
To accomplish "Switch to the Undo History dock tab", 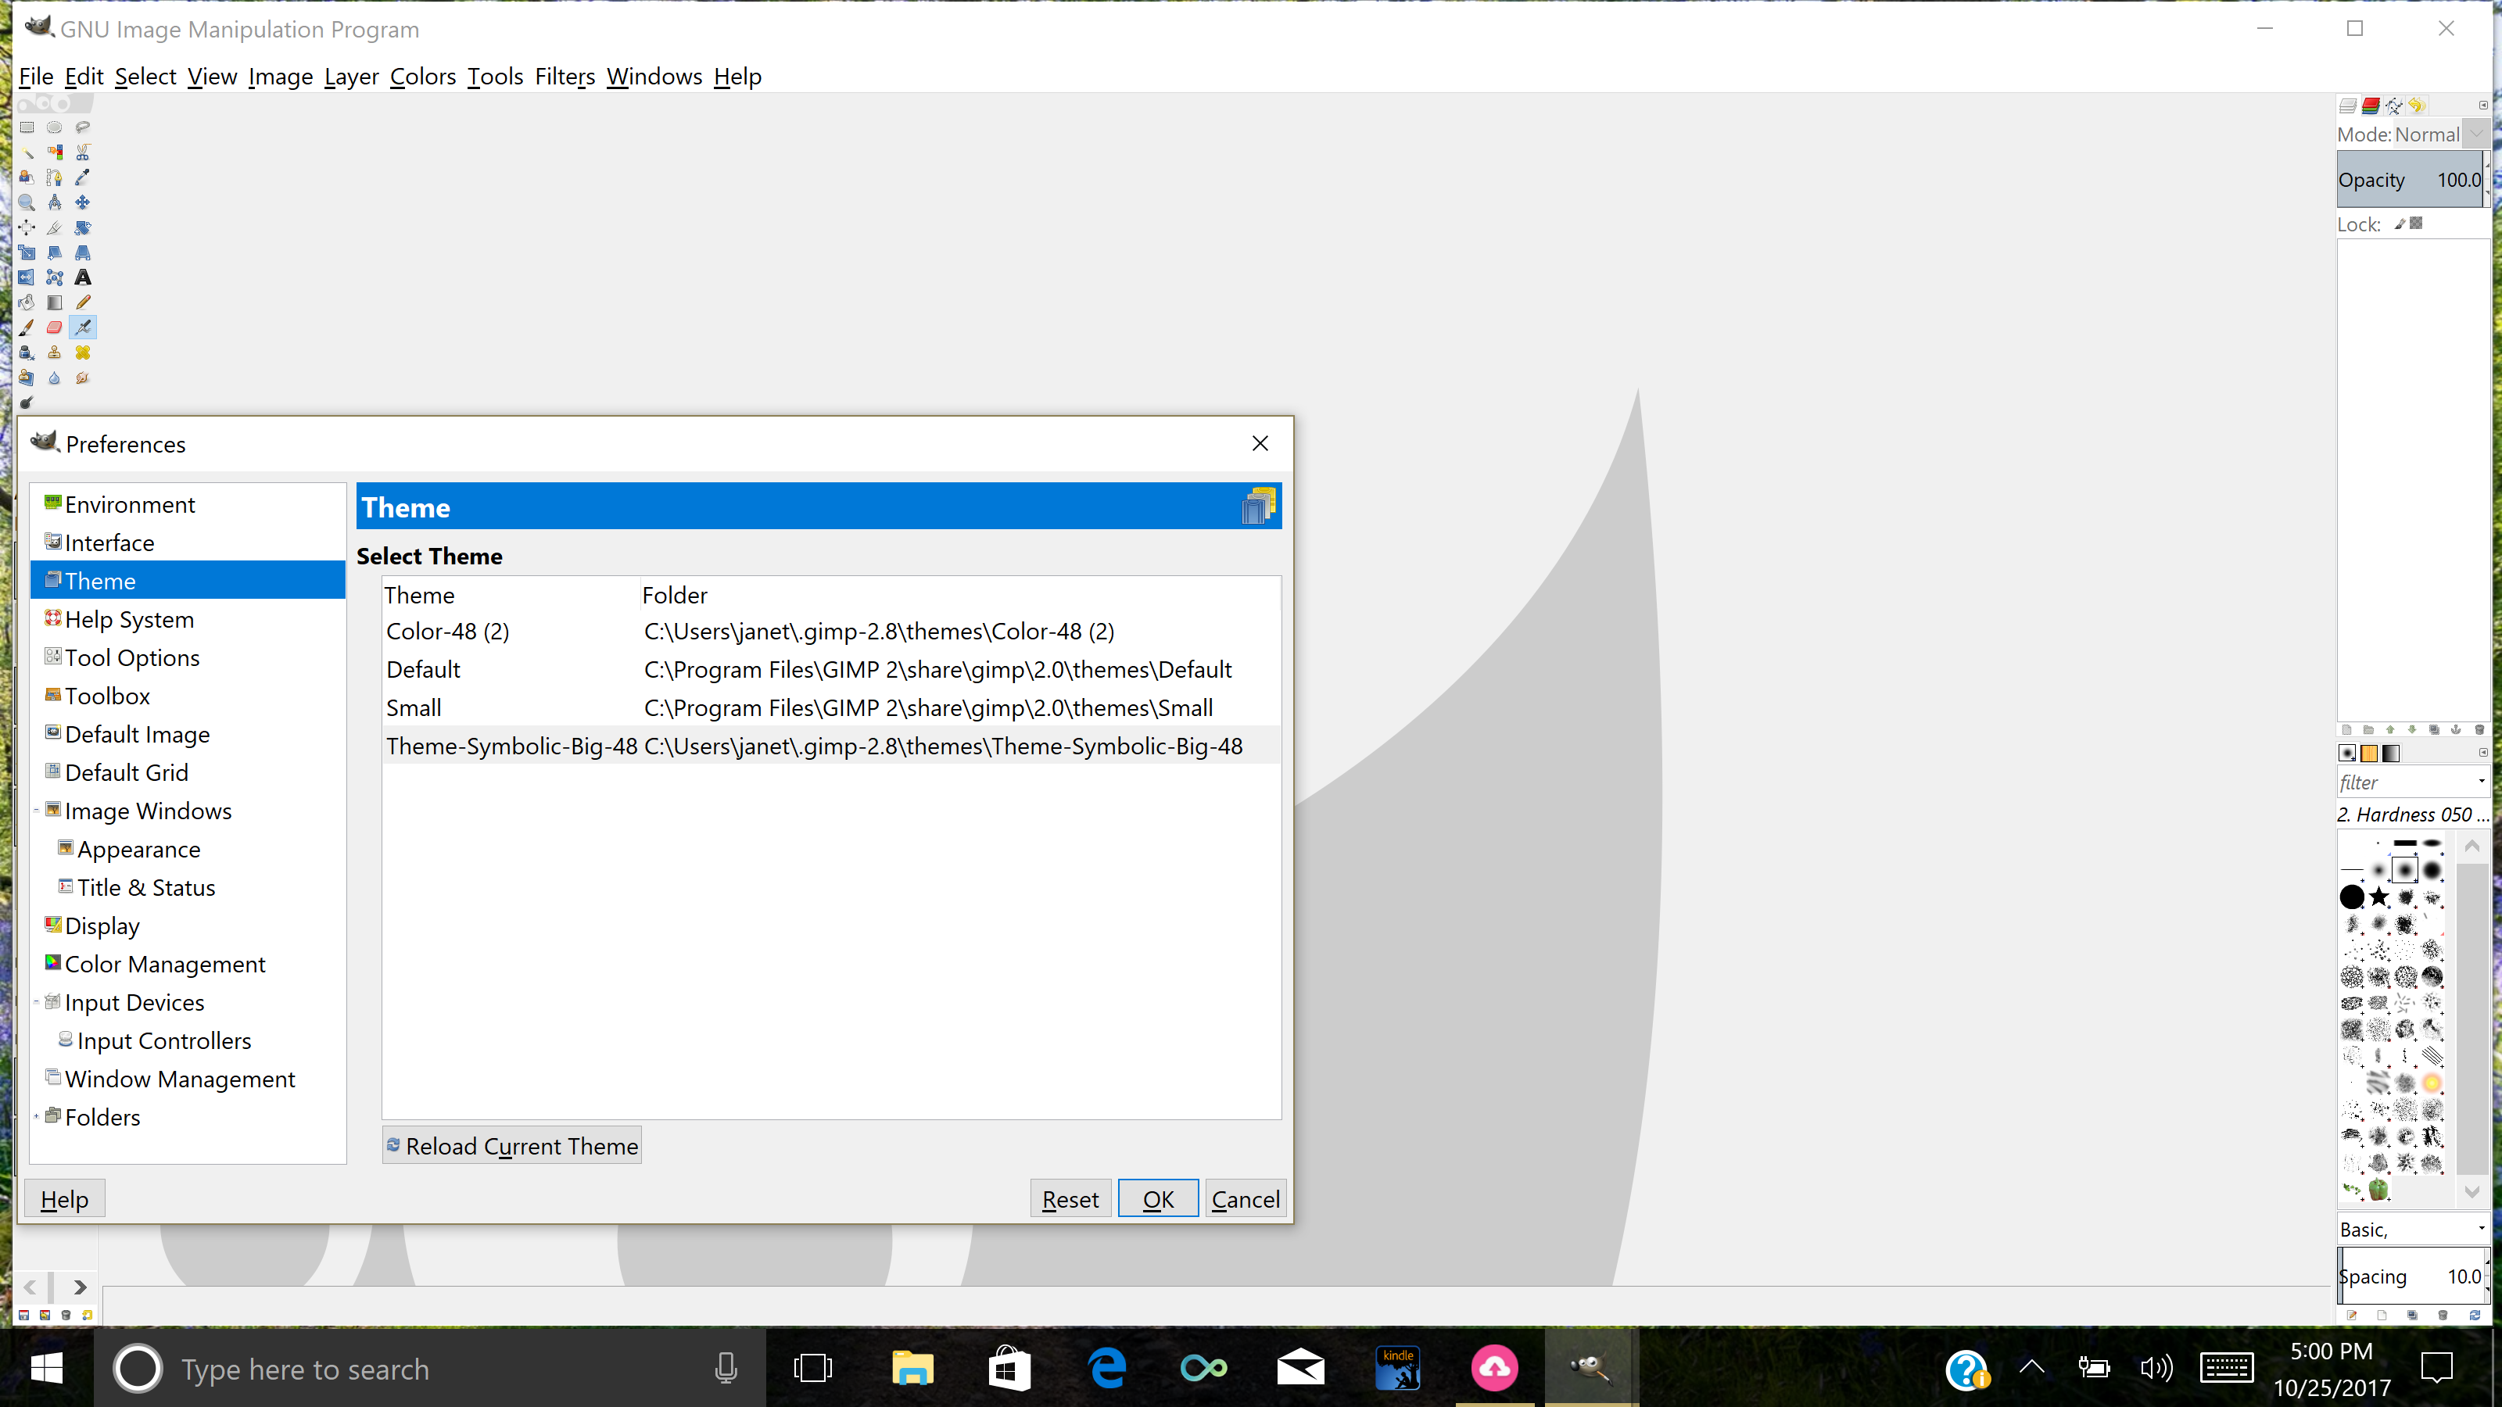I will click(2418, 105).
